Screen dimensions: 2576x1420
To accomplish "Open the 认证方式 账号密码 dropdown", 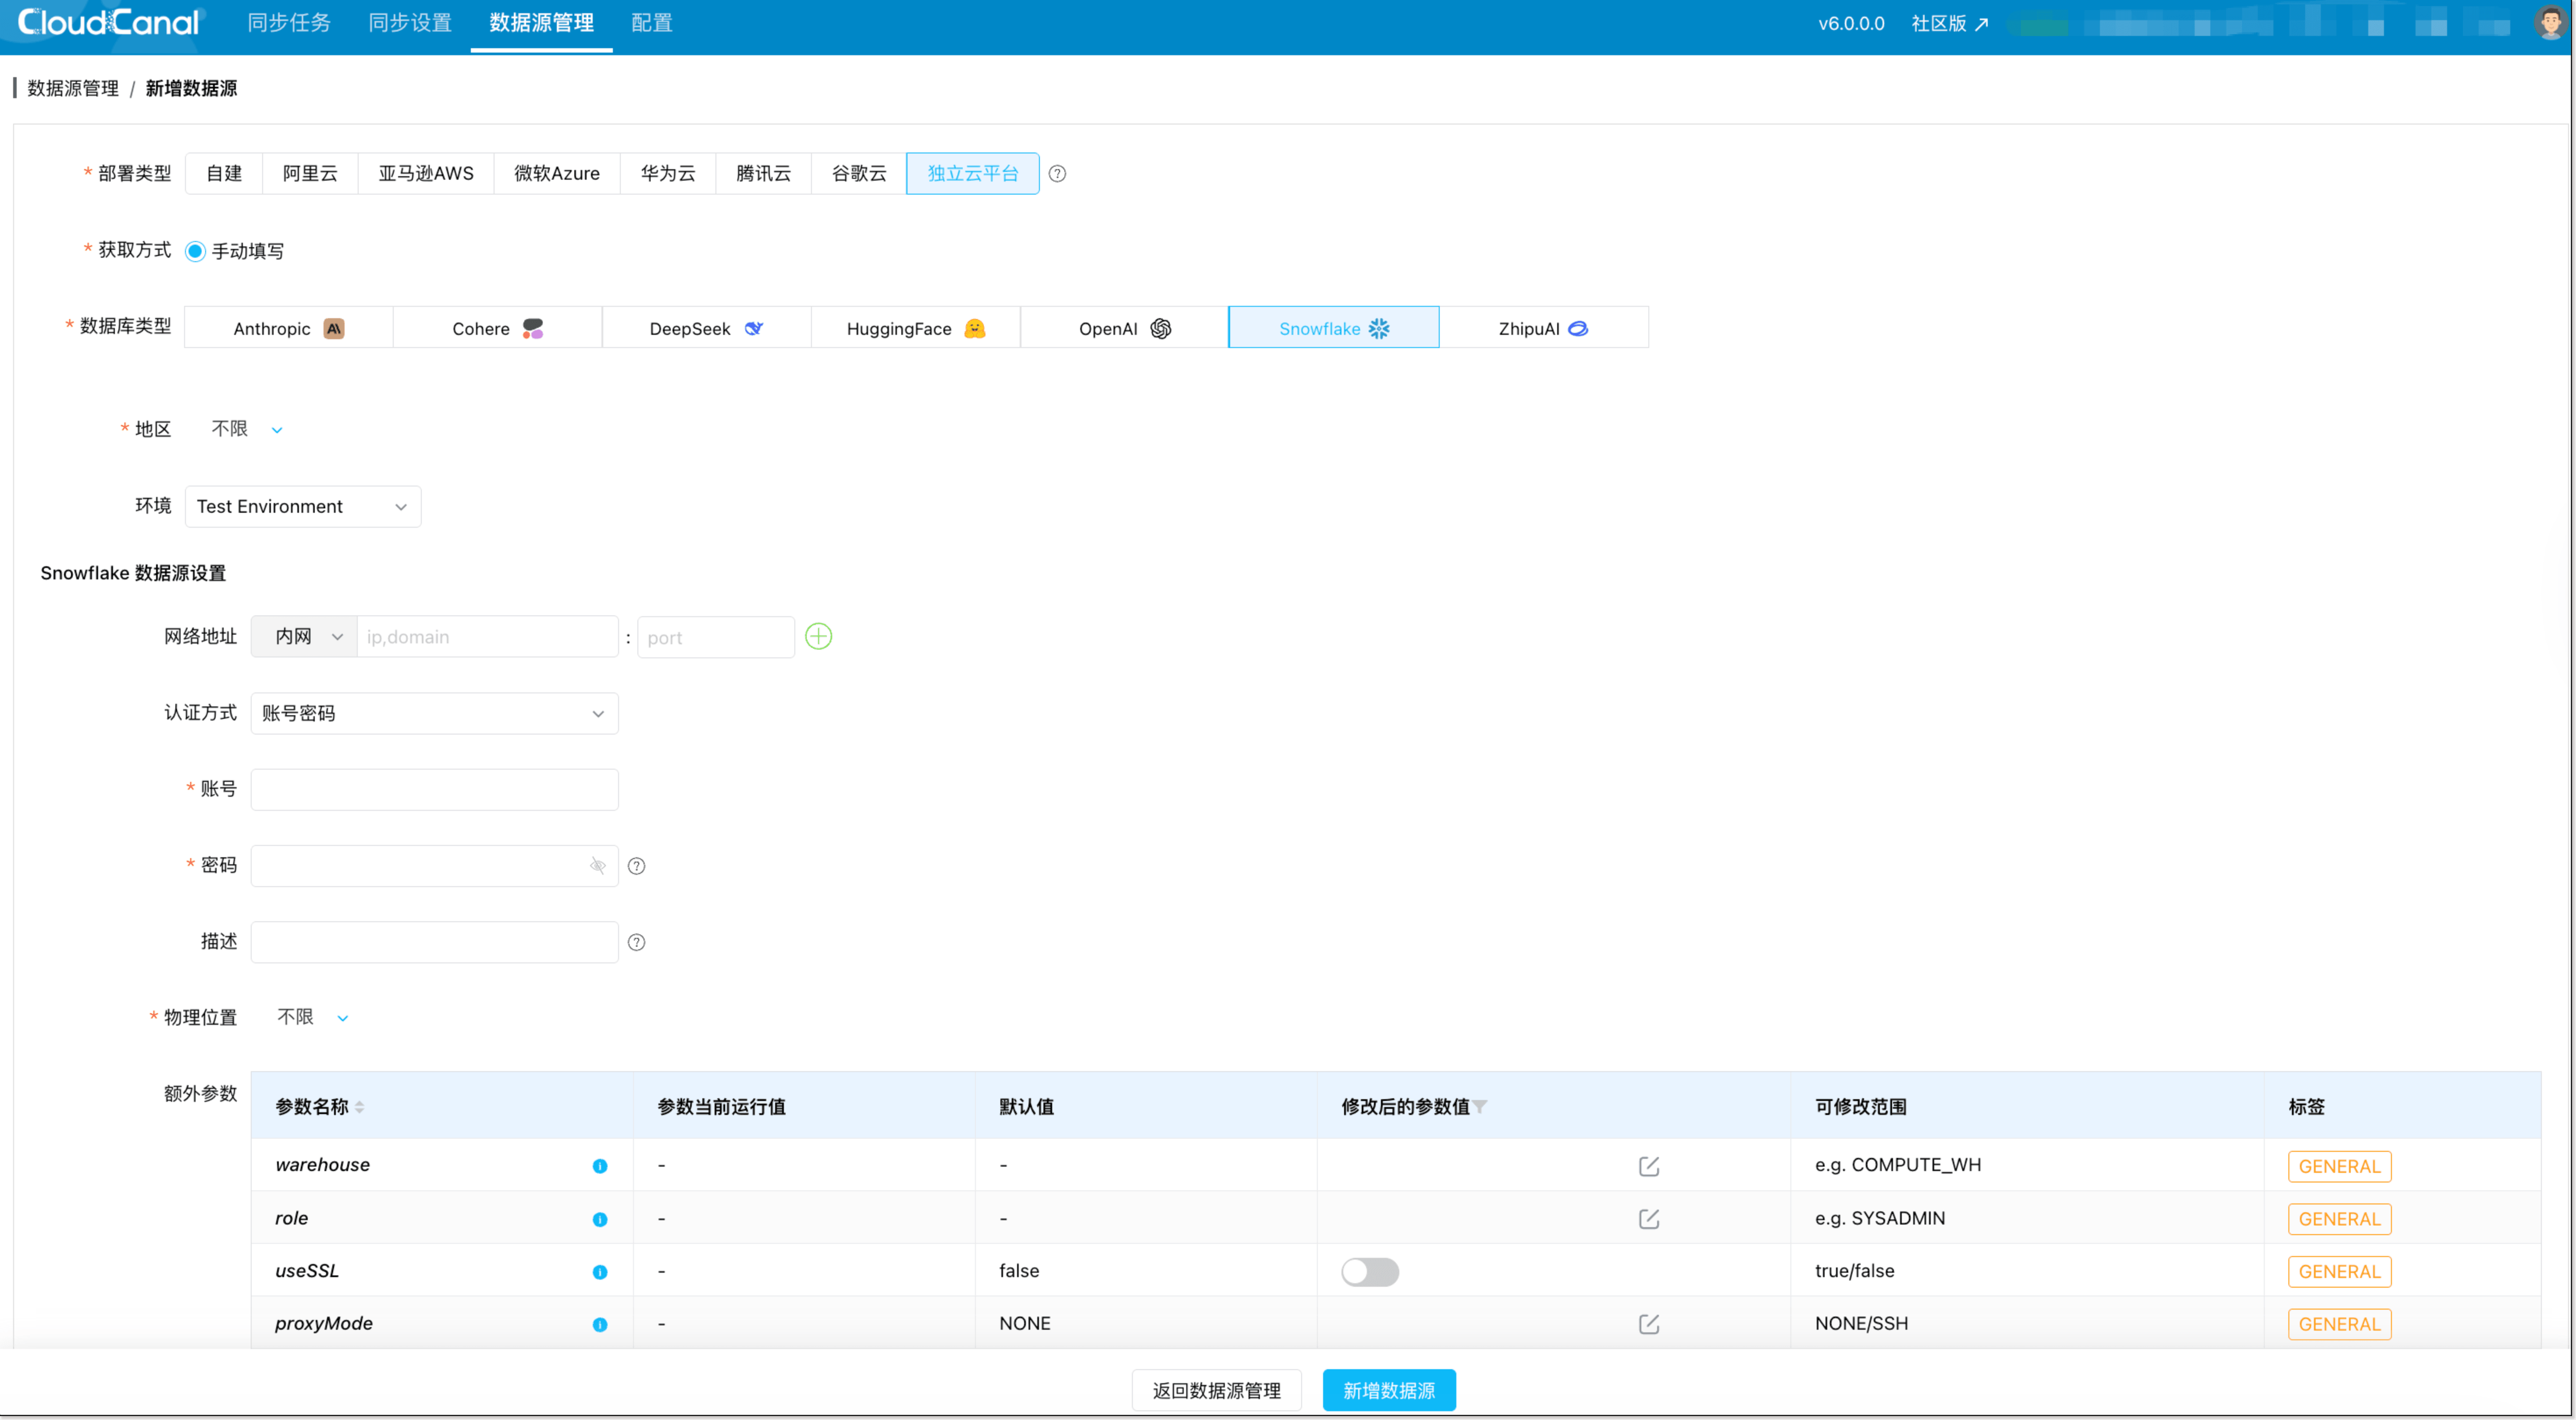I will pos(434,713).
